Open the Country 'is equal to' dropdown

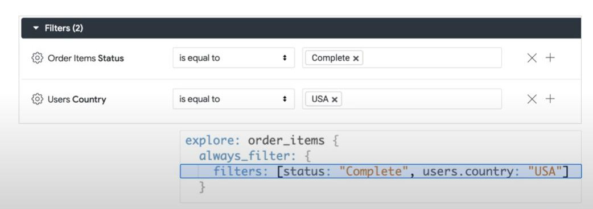pyautogui.click(x=234, y=99)
